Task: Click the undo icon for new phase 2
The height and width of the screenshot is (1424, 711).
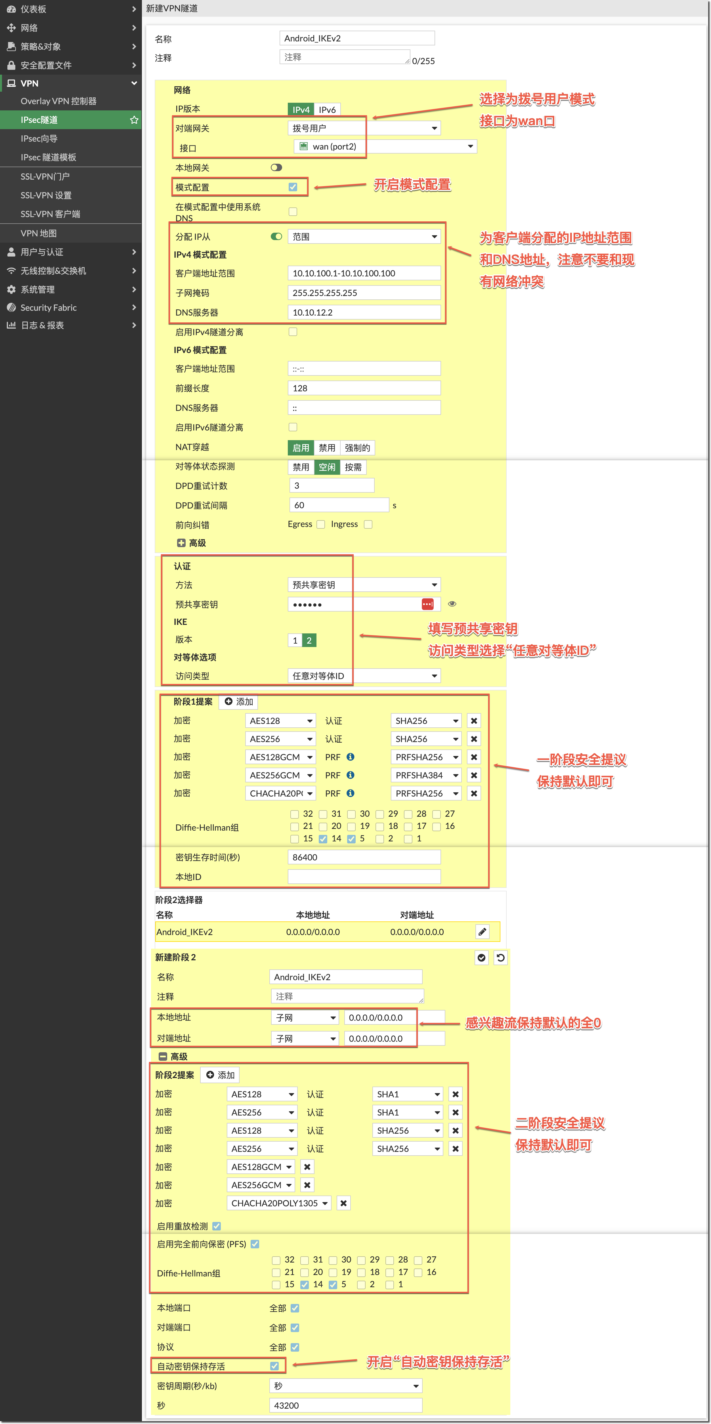Action: [x=500, y=957]
